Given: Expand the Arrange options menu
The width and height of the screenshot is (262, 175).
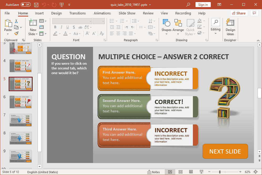Looking at the screenshot, I should click(178, 27).
